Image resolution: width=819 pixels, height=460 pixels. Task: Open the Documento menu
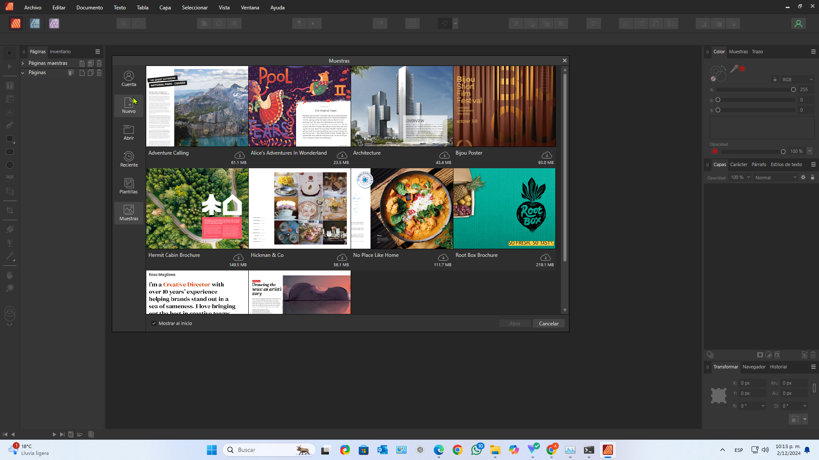[x=89, y=7]
